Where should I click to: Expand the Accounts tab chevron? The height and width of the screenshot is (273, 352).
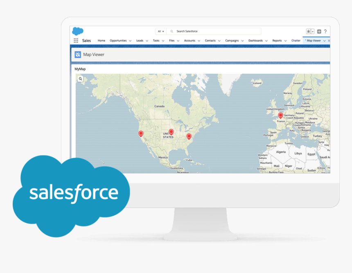(x=199, y=41)
